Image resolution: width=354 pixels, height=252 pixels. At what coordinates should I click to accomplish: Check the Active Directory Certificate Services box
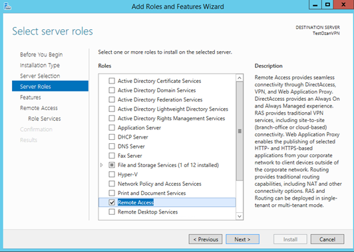(x=112, y=81)
